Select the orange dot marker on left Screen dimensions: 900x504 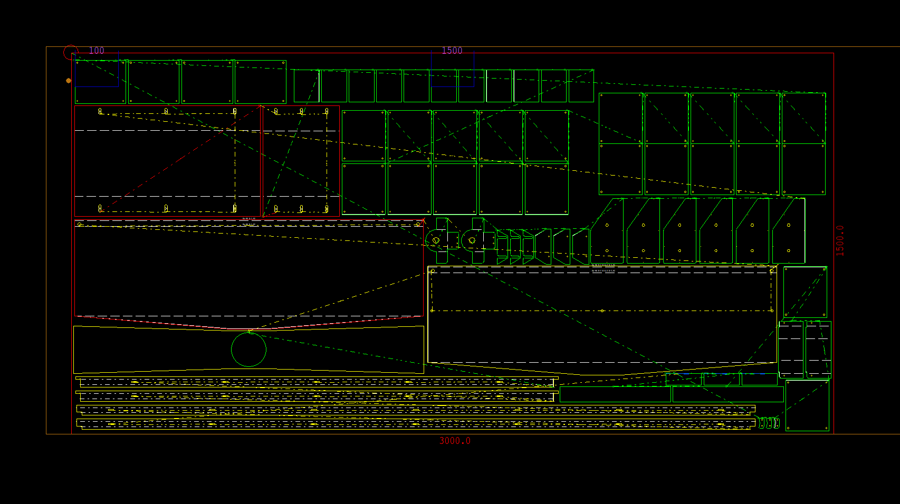click(x=69, y=81)
